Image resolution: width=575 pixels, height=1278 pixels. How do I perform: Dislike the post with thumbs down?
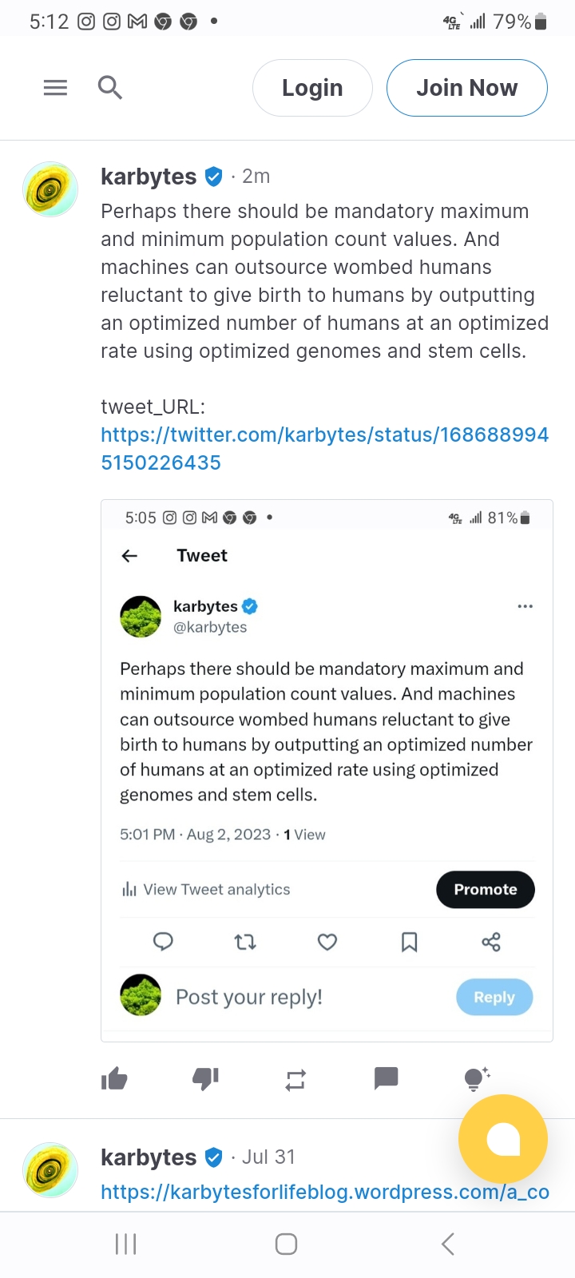pyautogui.click(x=205, y=1079)
